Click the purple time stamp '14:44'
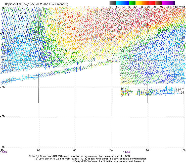Screen dimensions: 186x163 point(127,152)
